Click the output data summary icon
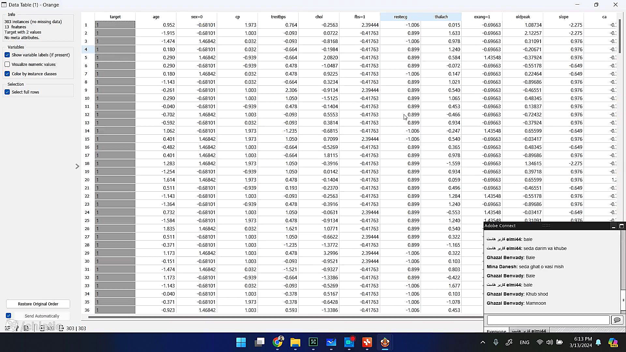Viewport: 626px width, 352px height. click(x=61, y=328)
